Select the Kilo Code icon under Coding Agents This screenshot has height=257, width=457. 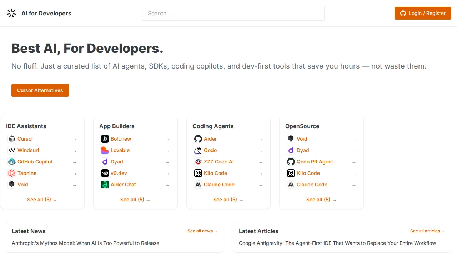point(198,173)
